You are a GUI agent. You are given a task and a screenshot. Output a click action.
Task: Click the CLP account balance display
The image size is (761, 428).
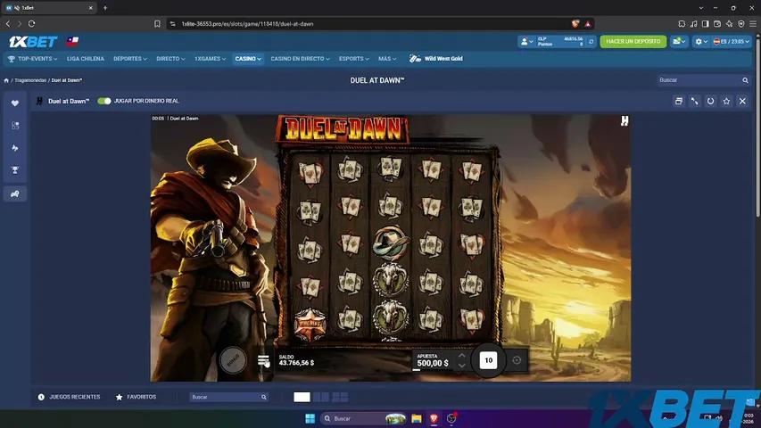[x=560, y=42]
